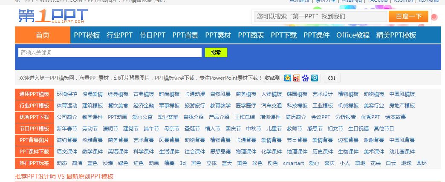The width and height of the screenshot is (445, 182).
Task: Open the 圣诞节 holiday link
Action: coord(192,129)
